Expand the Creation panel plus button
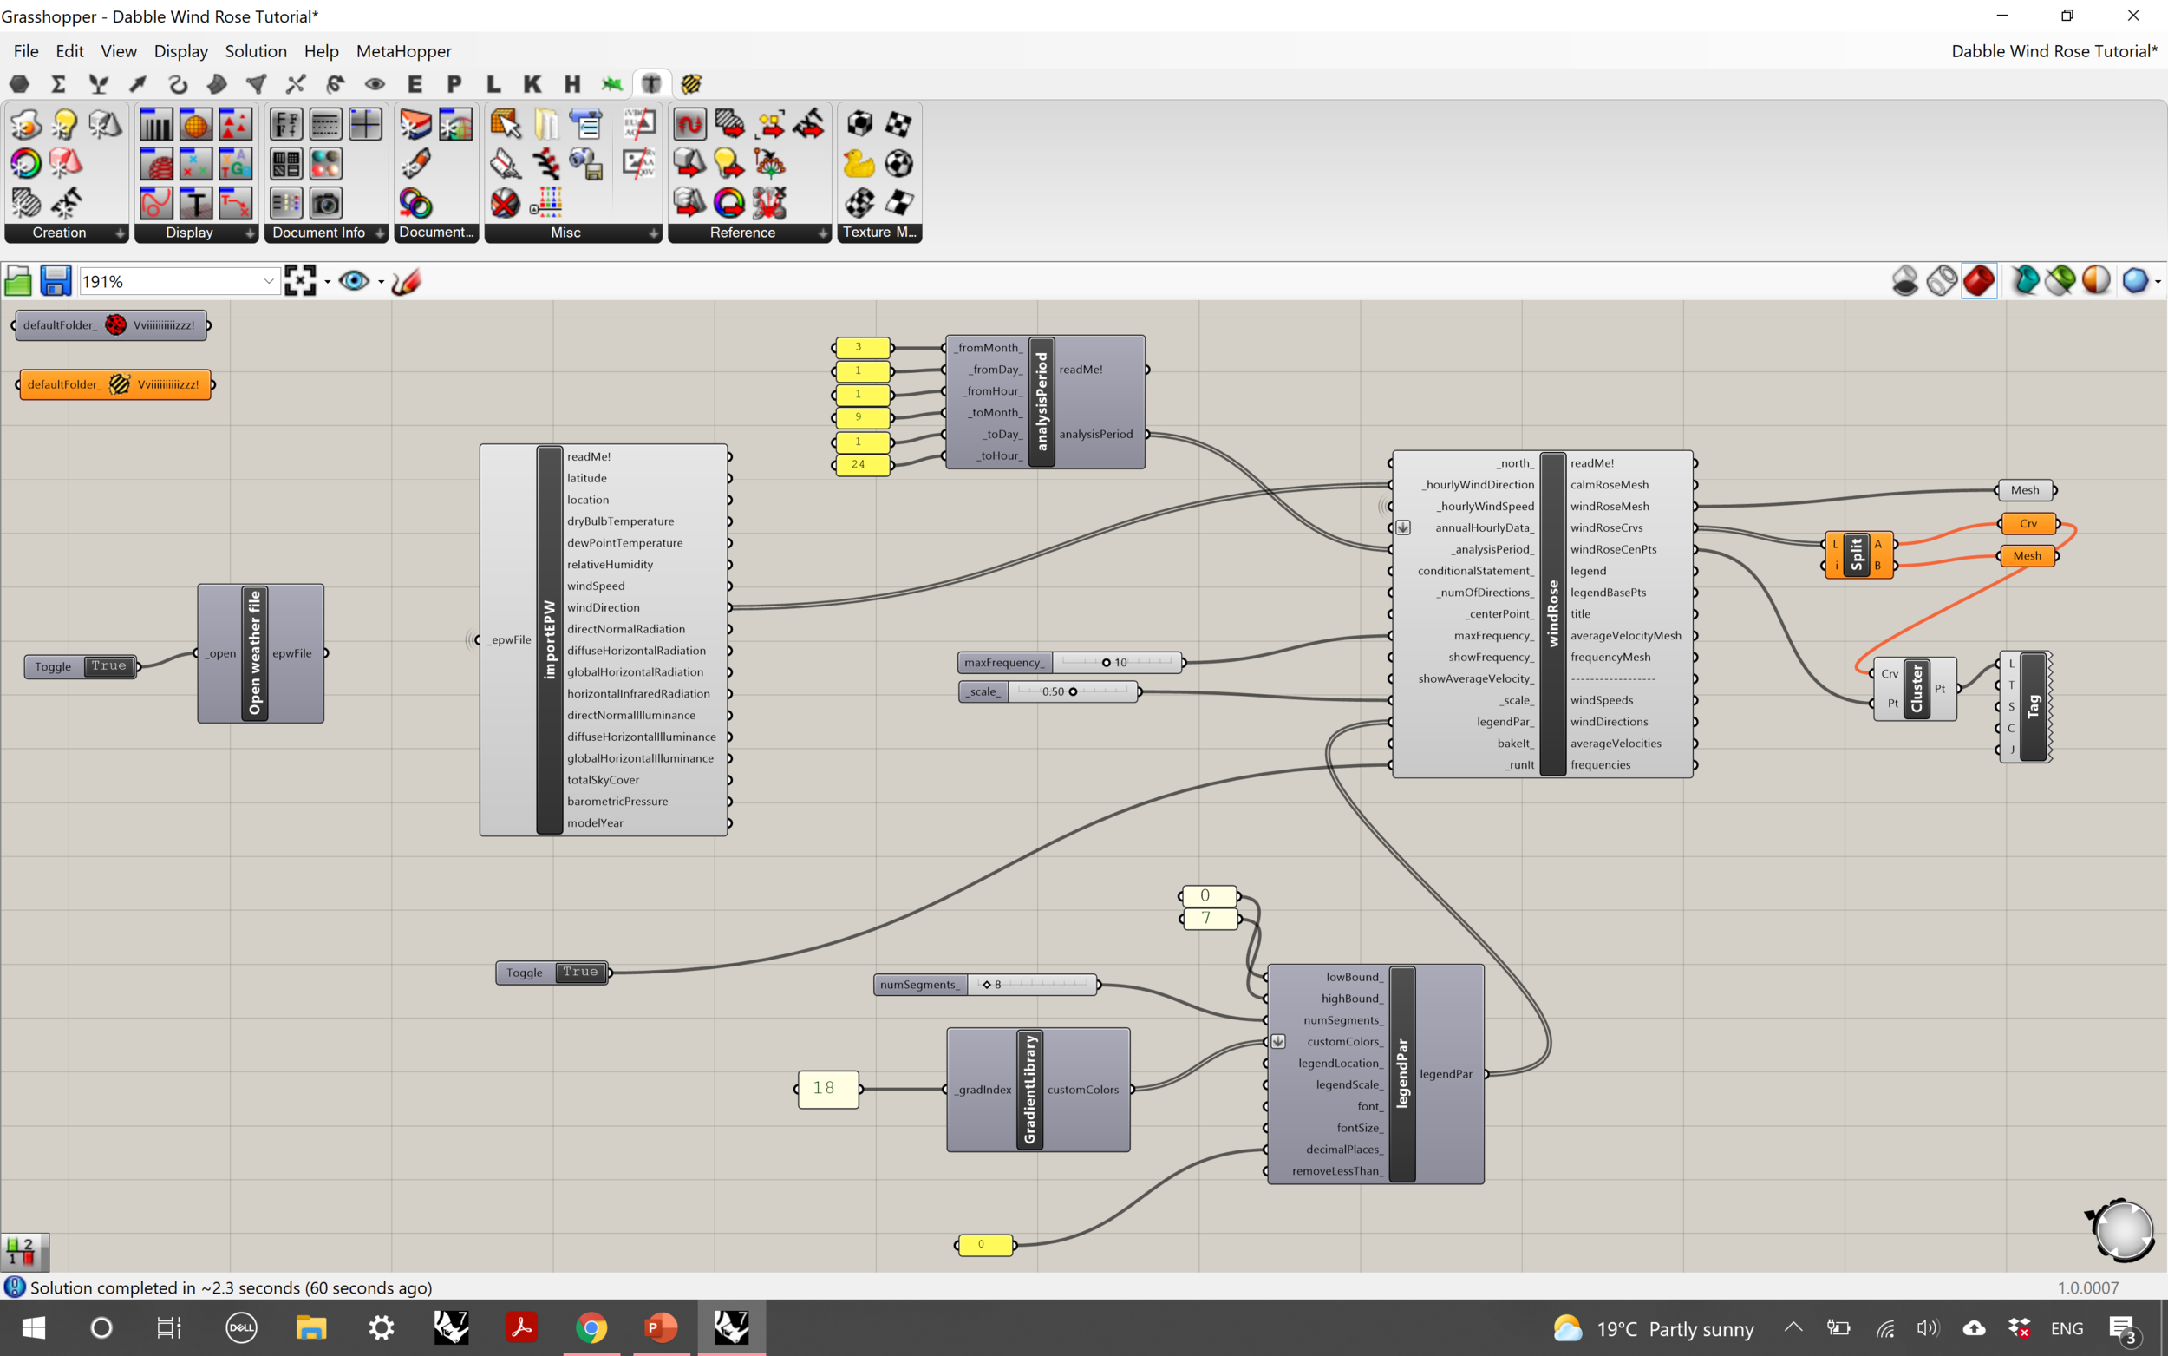2168x1356 pixels. (x=120, y=233)
